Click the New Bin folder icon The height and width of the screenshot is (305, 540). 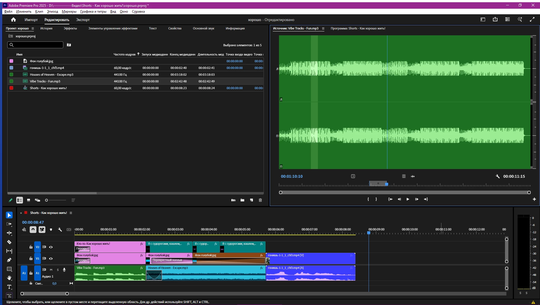[242, 200]
